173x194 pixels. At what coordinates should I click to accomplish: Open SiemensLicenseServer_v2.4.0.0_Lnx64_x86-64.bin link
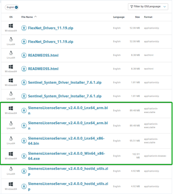click(66, 141)
